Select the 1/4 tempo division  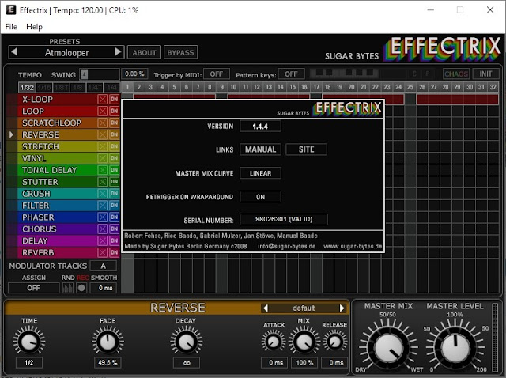click(x=111, y=88)
